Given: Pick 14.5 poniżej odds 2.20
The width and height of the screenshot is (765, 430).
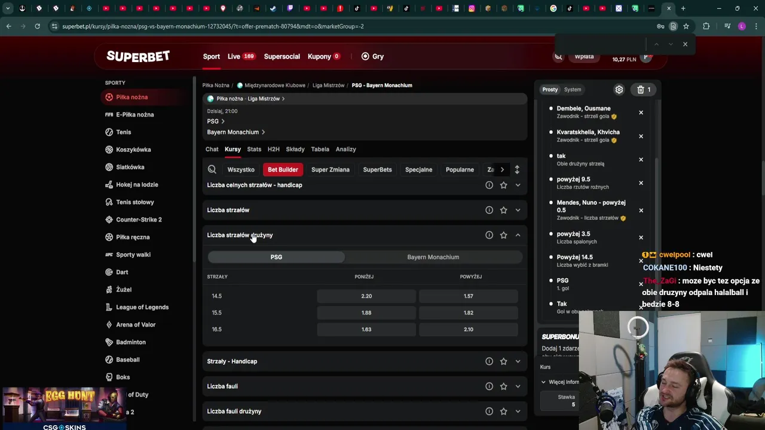Looking at the screenshot, I should (366, 296).
